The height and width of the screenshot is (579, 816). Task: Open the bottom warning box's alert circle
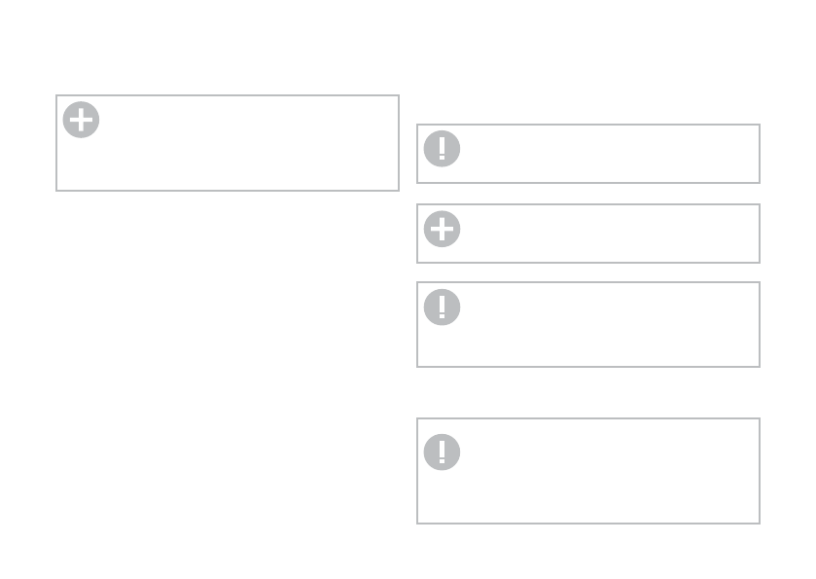coord(442,452)
